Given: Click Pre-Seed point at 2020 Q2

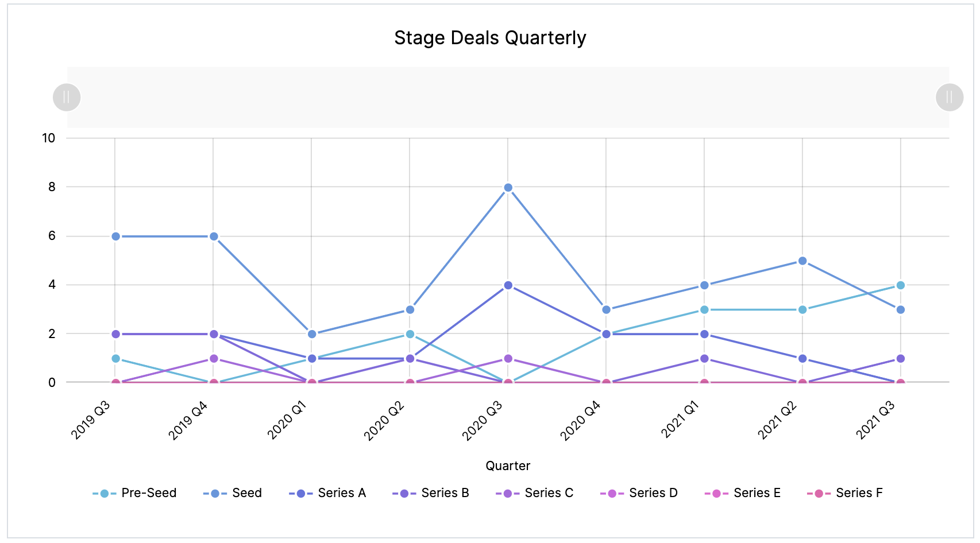Looking at the screenshot, I should click(410, 334).
